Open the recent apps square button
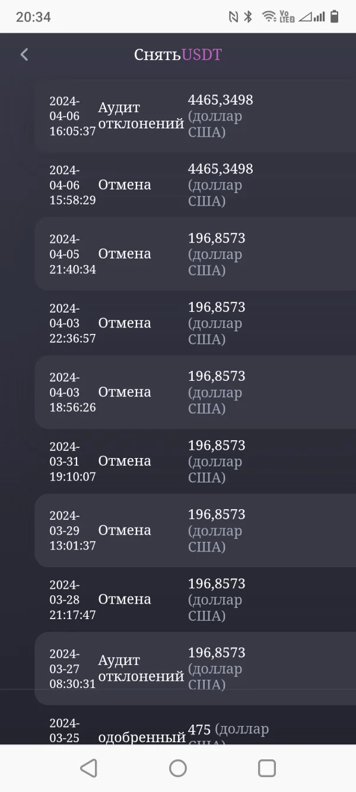 tap(266, 768)
